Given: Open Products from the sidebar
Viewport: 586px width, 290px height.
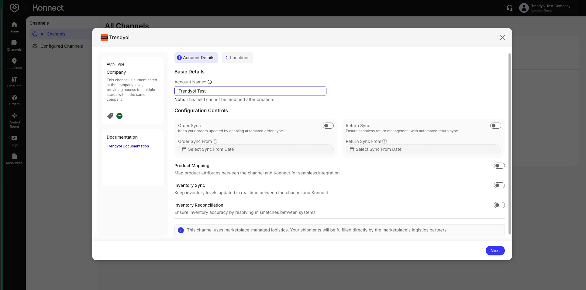Looking at the screenshot, I should 14,82.
